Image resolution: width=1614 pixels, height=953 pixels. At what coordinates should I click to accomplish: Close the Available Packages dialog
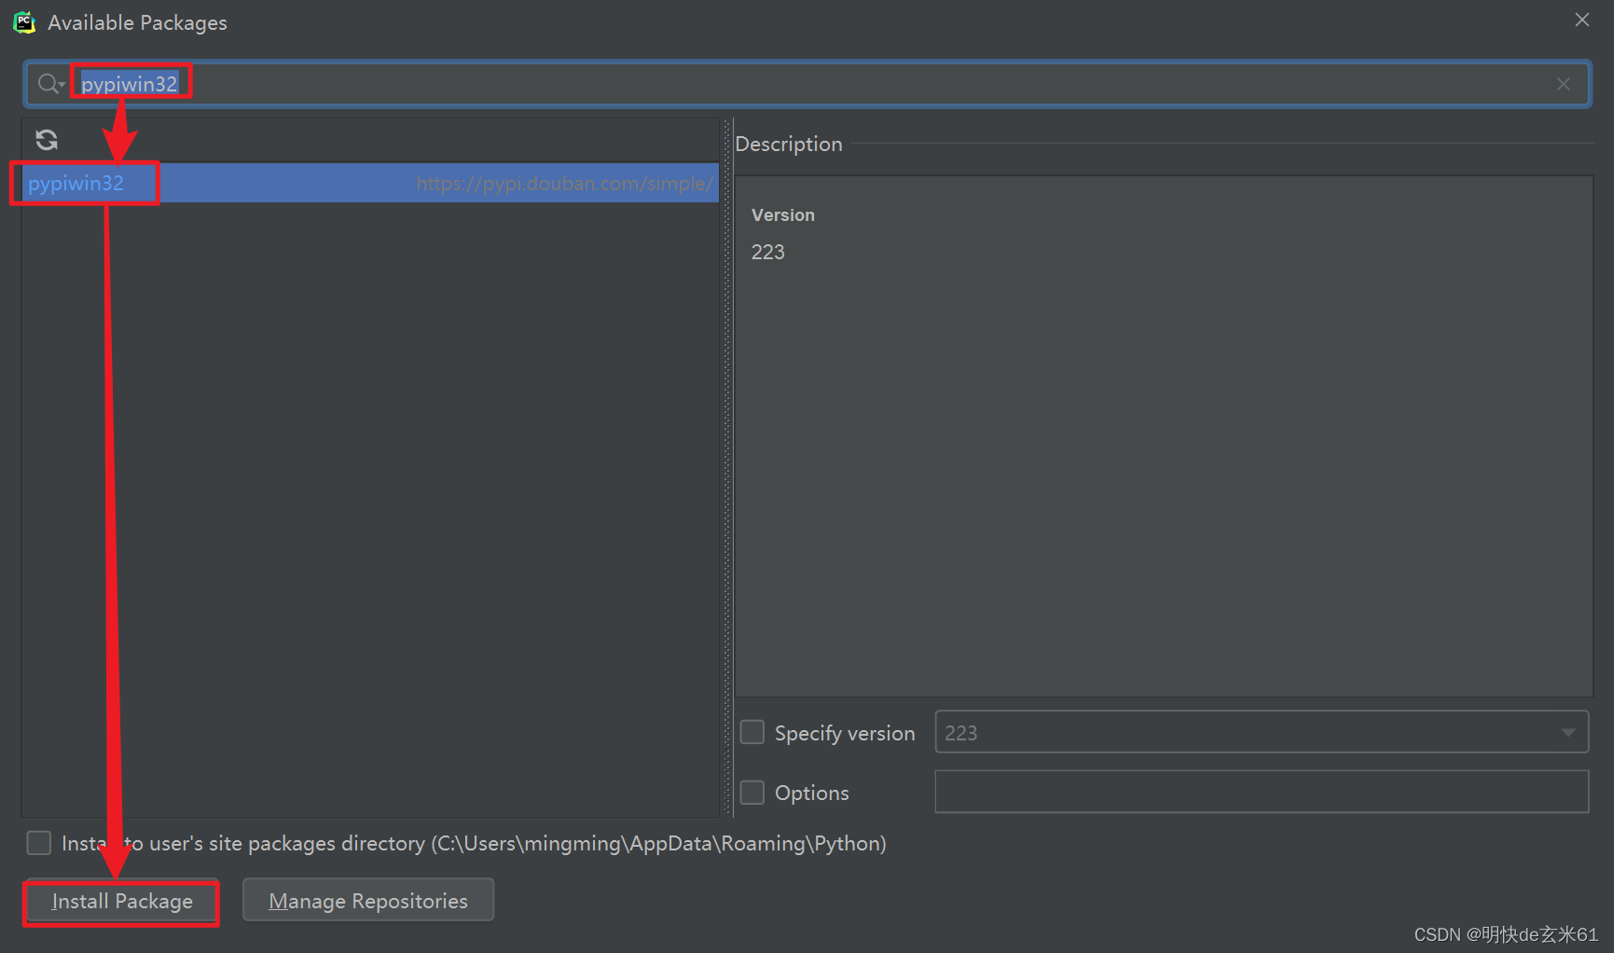pos(1582,20)
